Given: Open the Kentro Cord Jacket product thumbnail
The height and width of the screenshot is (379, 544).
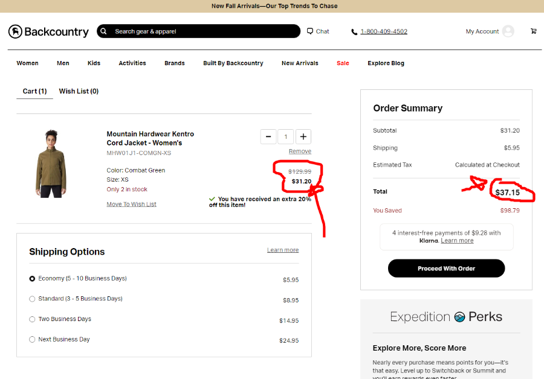Looking at the screenshot, I should click(x=51, y=164).
